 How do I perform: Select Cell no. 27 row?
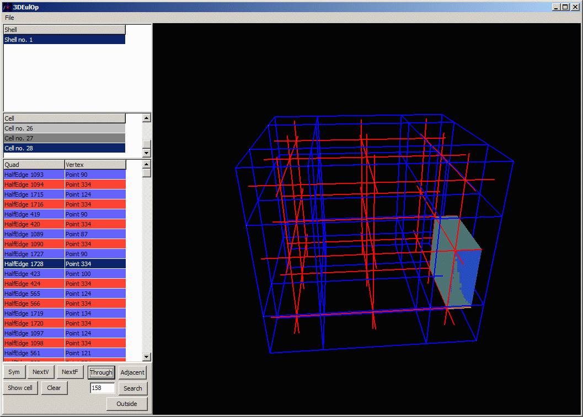64,138
